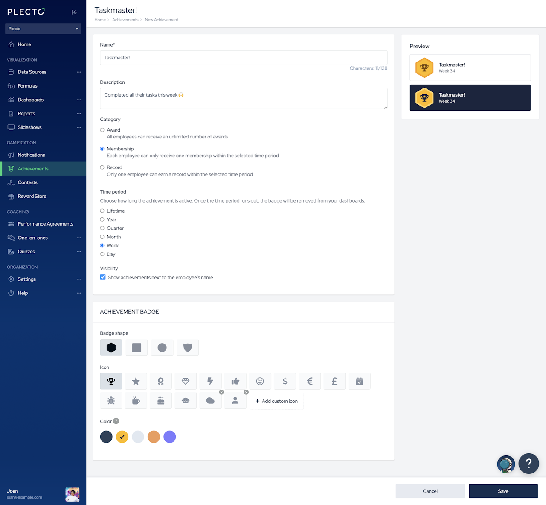The width and height of the screenshot is (546, 505).
Task: Open the astronaut assistant chat icon
Action: pos(506,464)
